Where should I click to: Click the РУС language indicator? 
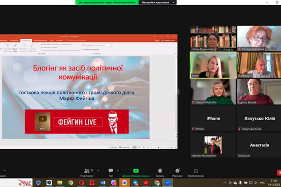pos(262,183)
